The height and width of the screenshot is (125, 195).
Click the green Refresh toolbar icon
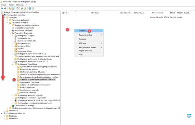click(x=22, y=8)
